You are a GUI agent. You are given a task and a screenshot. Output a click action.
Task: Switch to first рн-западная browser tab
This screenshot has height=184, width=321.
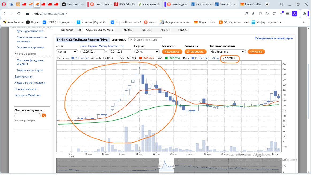[101, 4]
